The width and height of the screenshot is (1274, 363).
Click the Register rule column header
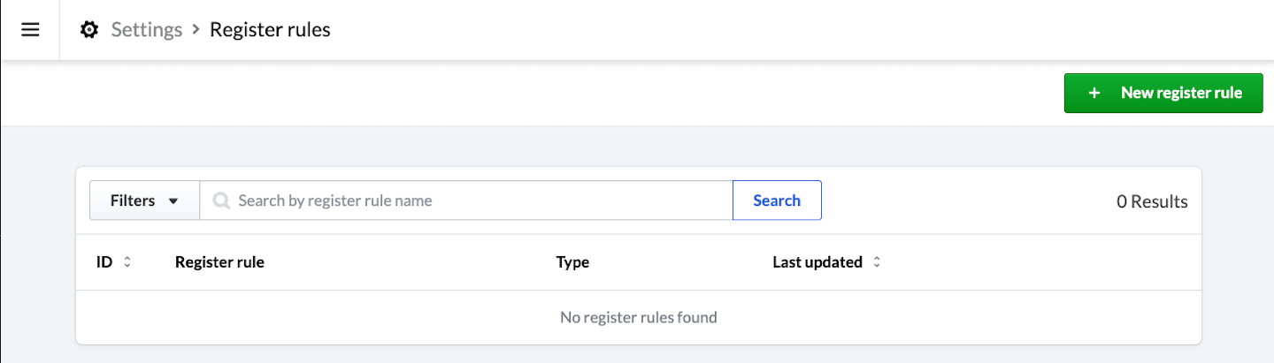[x=219, y=262]
